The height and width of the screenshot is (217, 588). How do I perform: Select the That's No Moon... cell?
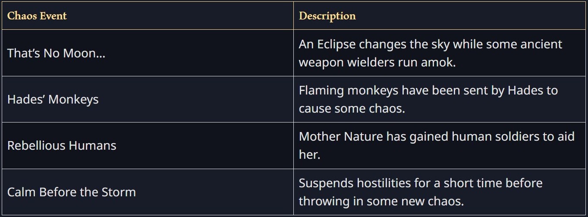pos(56,53)
